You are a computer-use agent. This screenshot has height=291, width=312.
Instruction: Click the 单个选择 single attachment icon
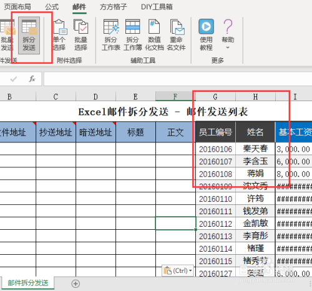pyautogui.click(x=59, y=35)
